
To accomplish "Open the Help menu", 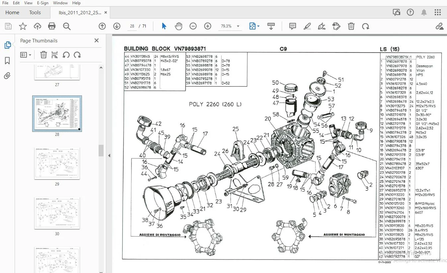I will 76,3.
